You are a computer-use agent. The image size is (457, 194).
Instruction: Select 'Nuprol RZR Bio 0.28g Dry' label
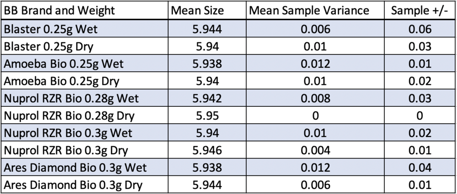tap(69, 116)
